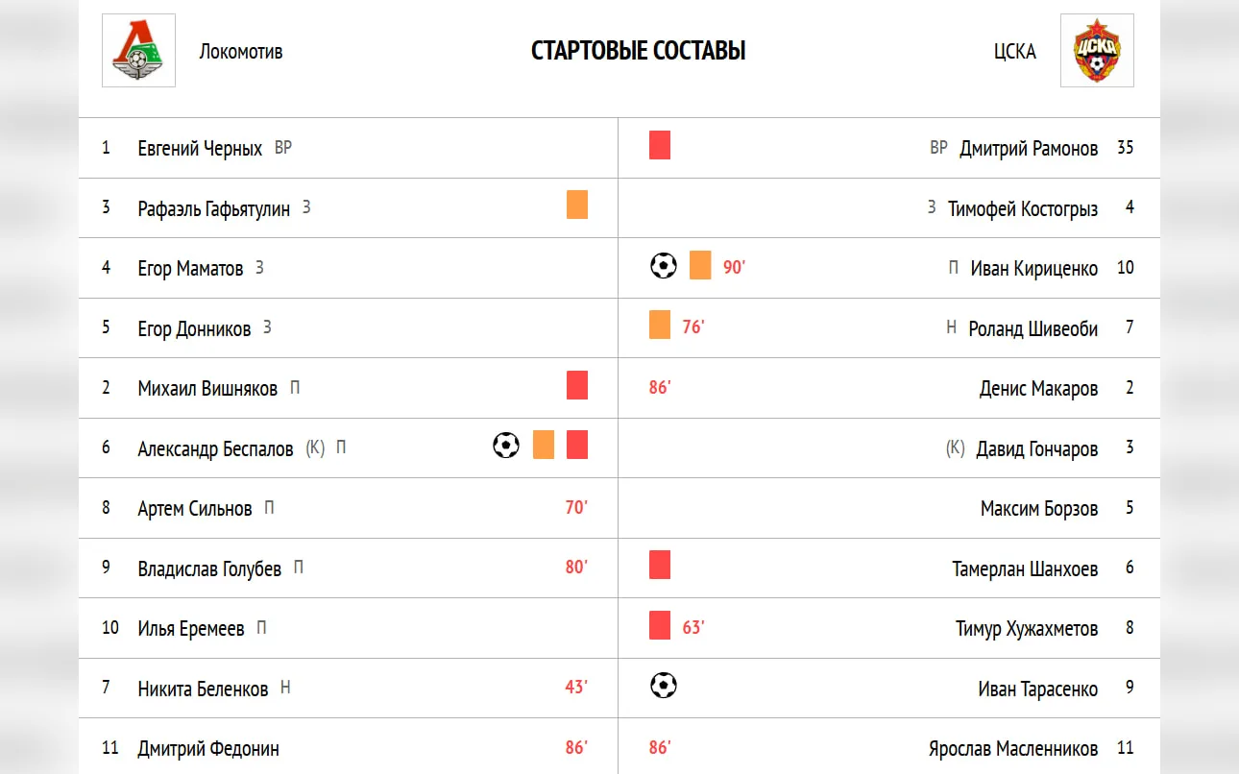Click the CSKA club crest
The height and width of the screenshot is (774, 1239).
1097,51
